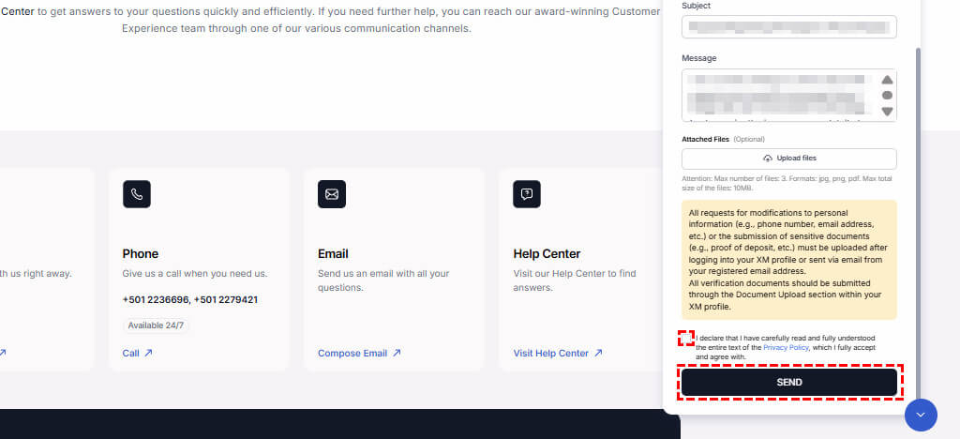This screenshot has height=439, width=960.
Task: Click the phone number +501 2236696
Action: coord(157,300)
